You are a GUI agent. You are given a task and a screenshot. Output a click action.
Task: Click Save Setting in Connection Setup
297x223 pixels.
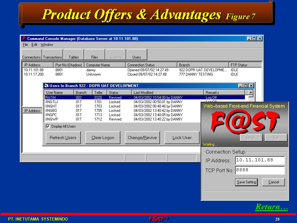point(246,182)
